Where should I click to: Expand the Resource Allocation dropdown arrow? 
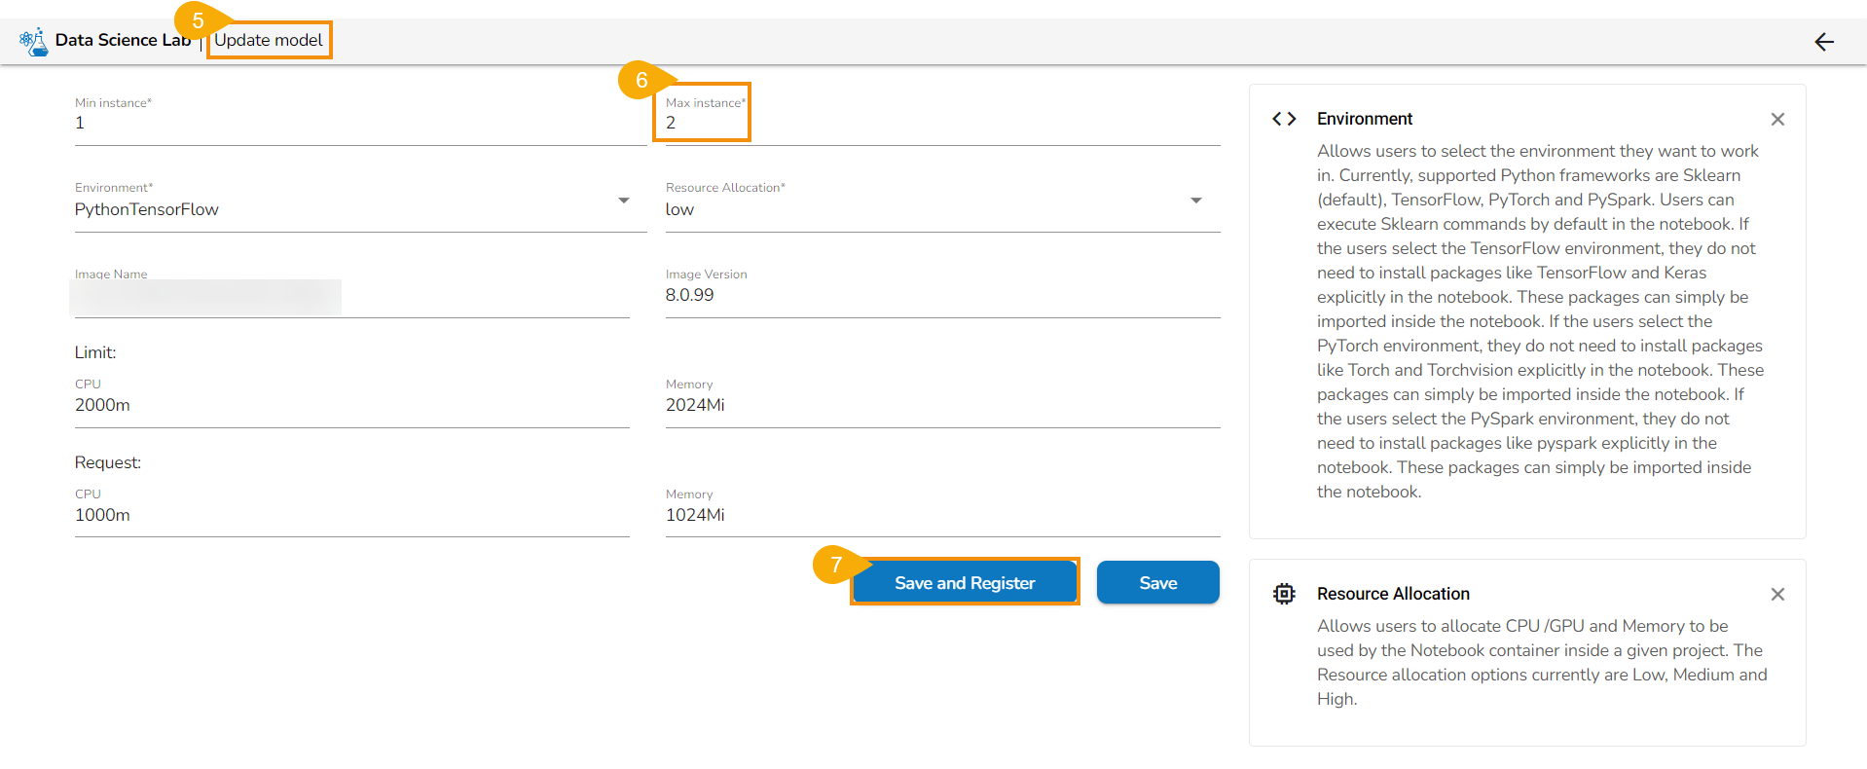(x=1195, y=201)
